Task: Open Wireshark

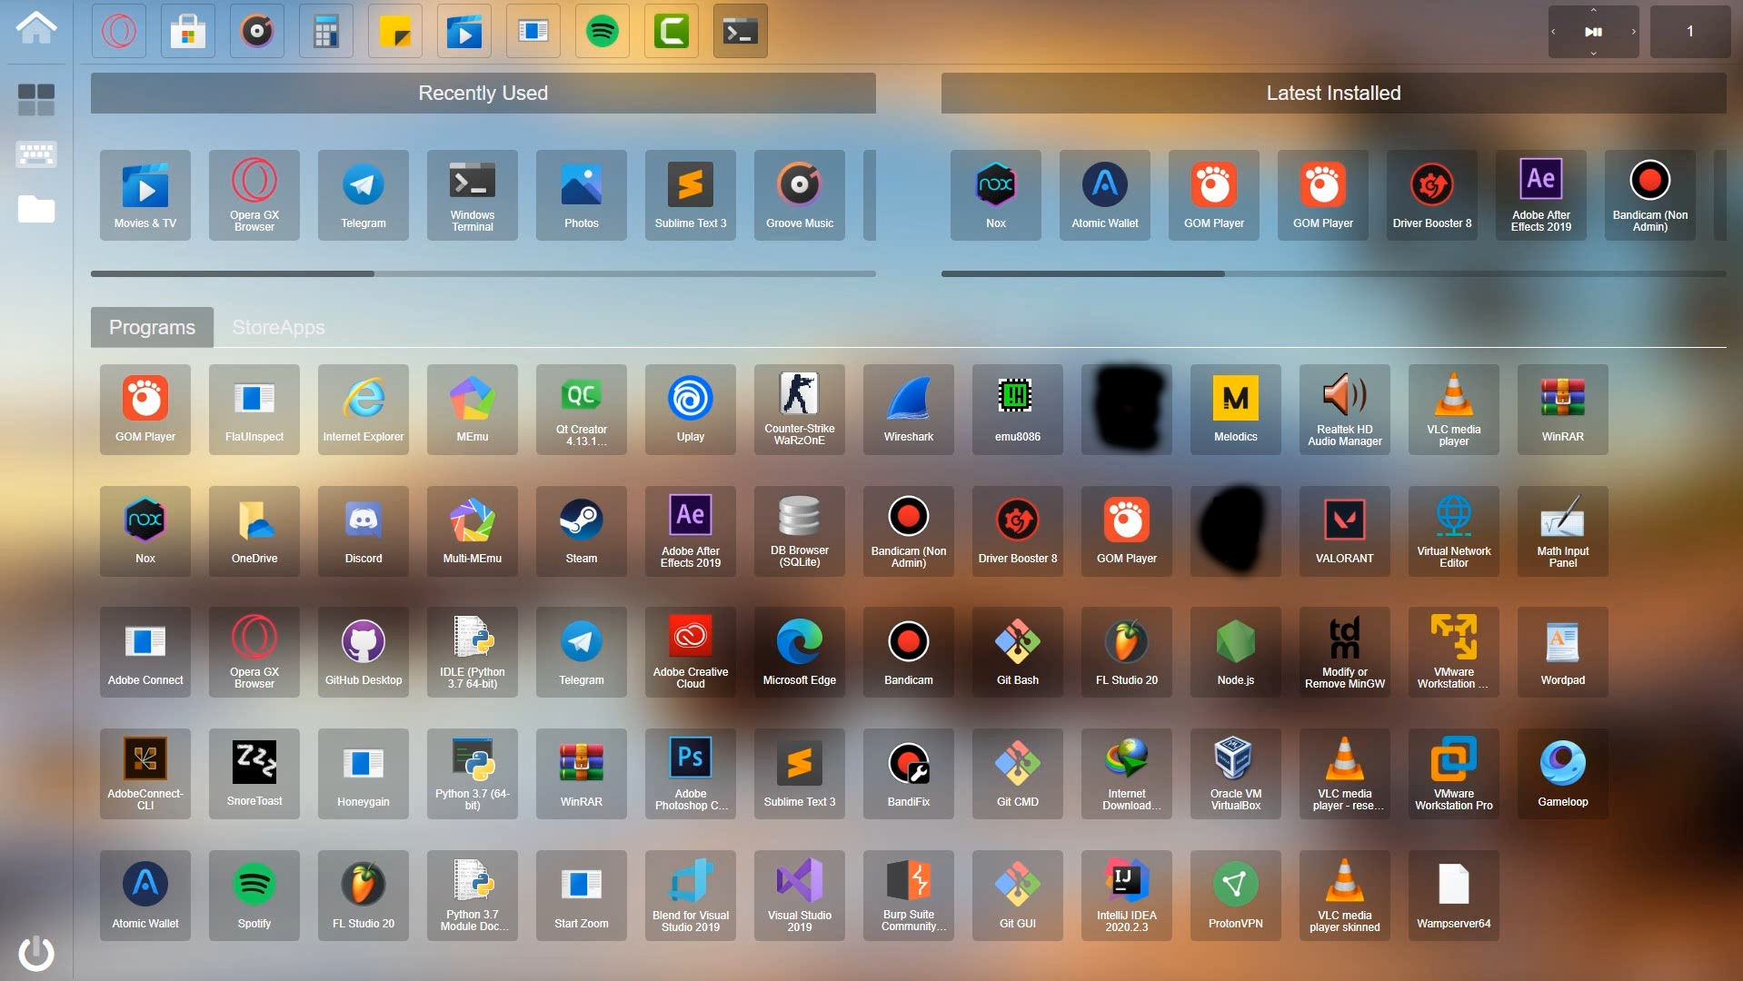Action: [x=909, y=410]
